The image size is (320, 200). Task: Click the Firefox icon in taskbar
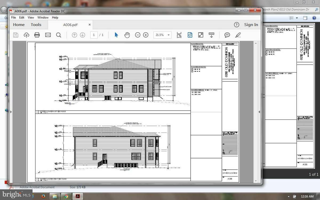[43, 196]
